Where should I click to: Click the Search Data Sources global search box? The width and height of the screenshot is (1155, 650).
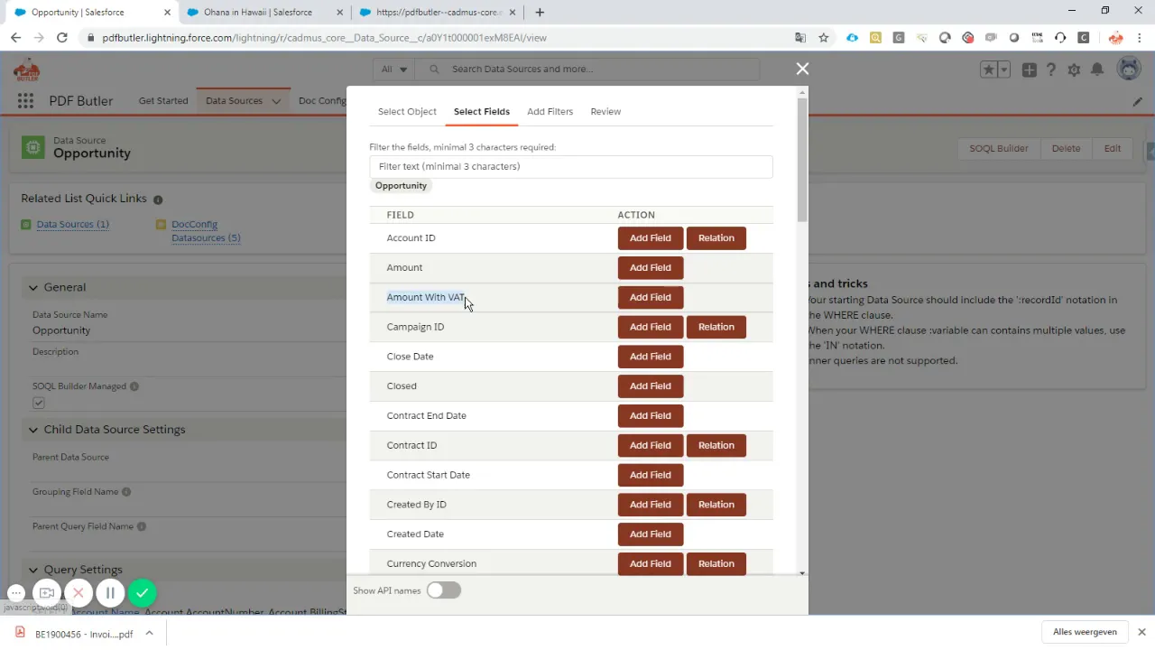(x=587, y=70)
